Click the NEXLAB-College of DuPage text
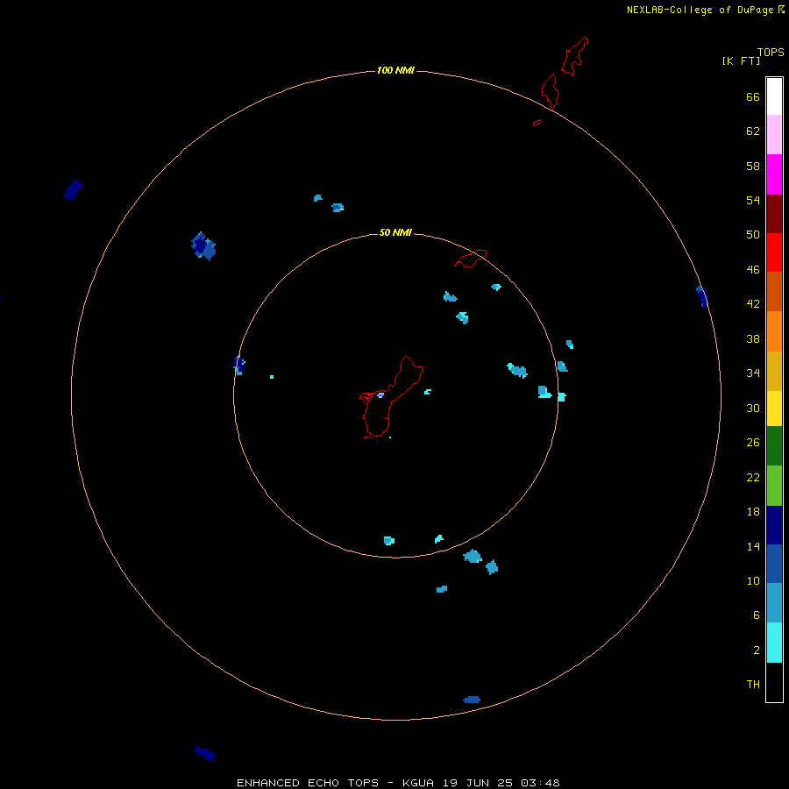This screenshot has height=789, width=789. 700,10
